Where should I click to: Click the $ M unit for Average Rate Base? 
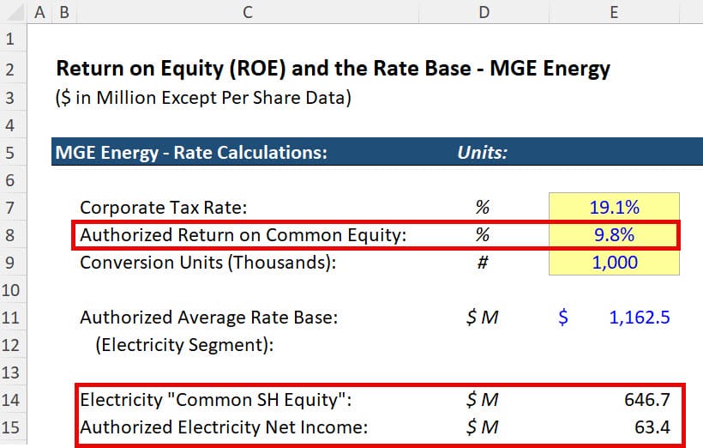tap(483, 318)
